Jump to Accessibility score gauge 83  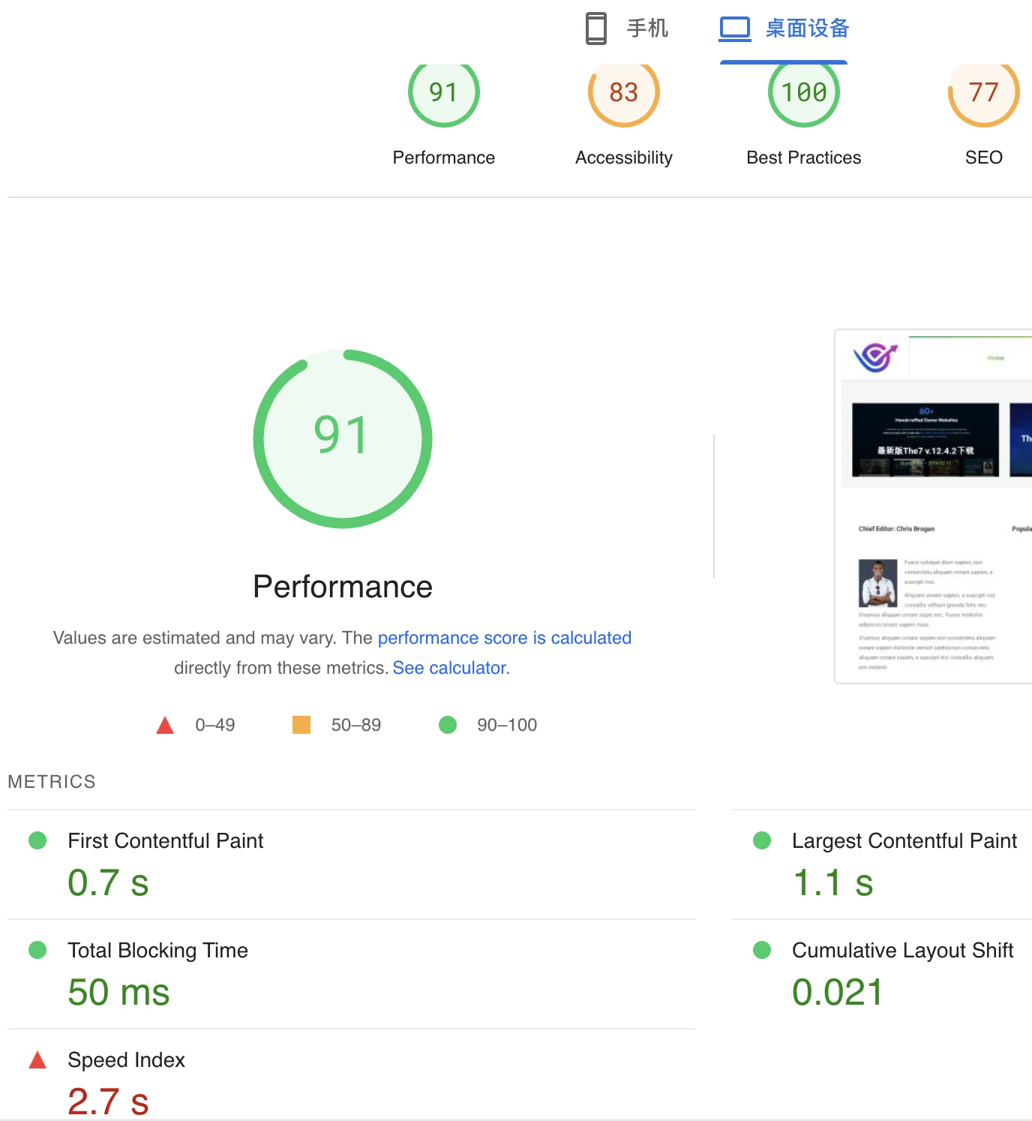623,93
